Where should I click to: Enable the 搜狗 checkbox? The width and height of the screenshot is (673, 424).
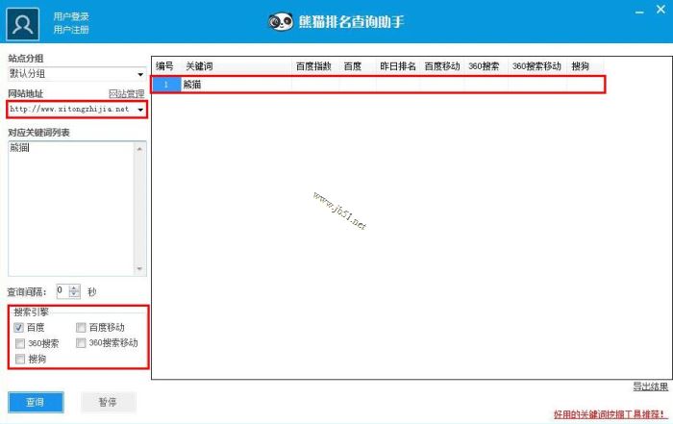(x=20, y=359)
